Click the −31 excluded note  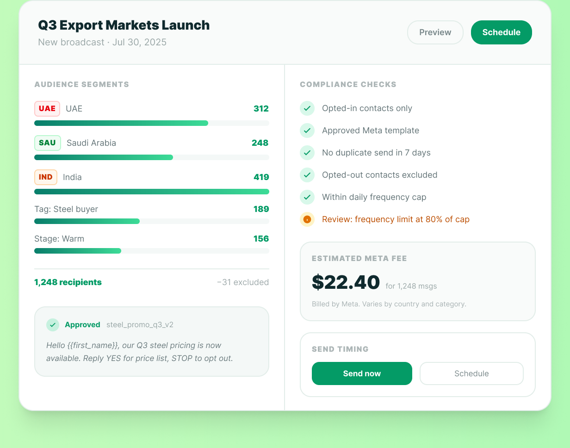pyautogui.click(x=243, y=282)
